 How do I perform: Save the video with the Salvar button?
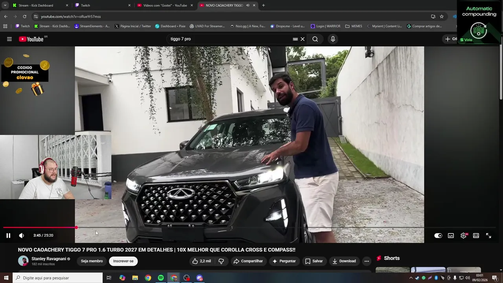[314, 261]
